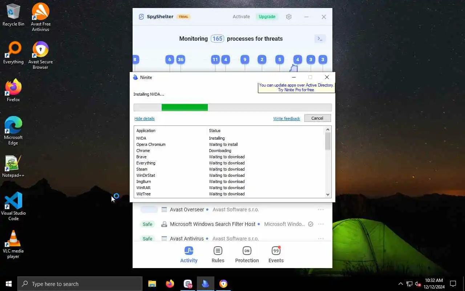This screenshot has width=465, height=291.
Task: Select the WizTree row
Action: click(229, 194)
